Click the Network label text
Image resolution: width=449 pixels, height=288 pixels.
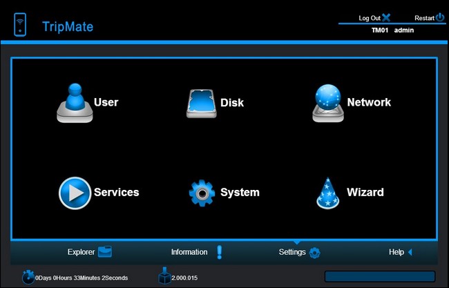(x=369, y=102)
